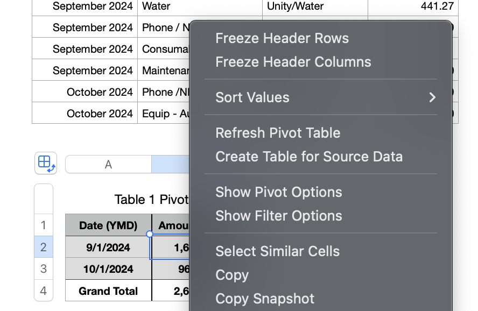Screen dimensions: 478x311
Task: Choose Freeze Header Columns
Action: coord(293,62)
